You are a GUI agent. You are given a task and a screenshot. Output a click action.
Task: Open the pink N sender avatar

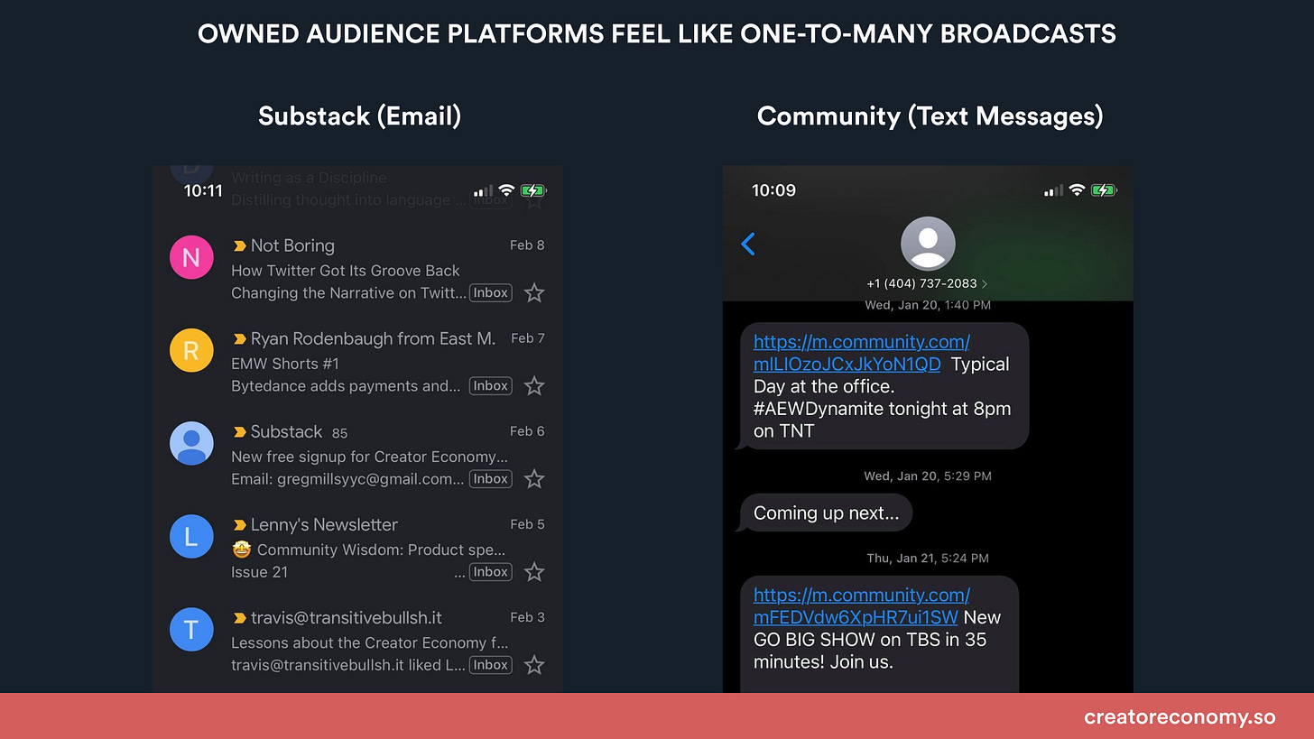tap(191, 258)
